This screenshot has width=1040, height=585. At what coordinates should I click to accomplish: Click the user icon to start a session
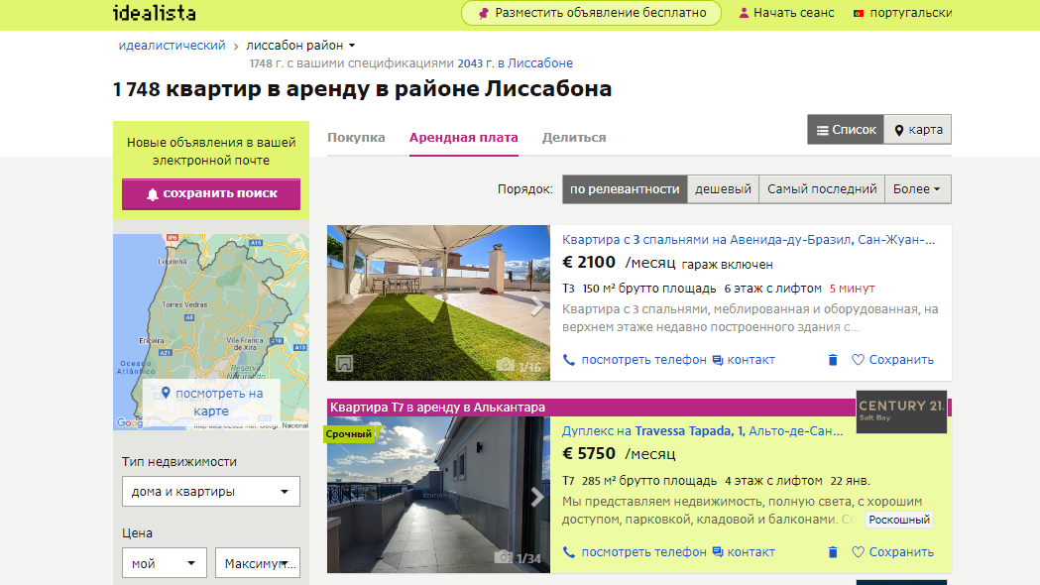[745, 13]
